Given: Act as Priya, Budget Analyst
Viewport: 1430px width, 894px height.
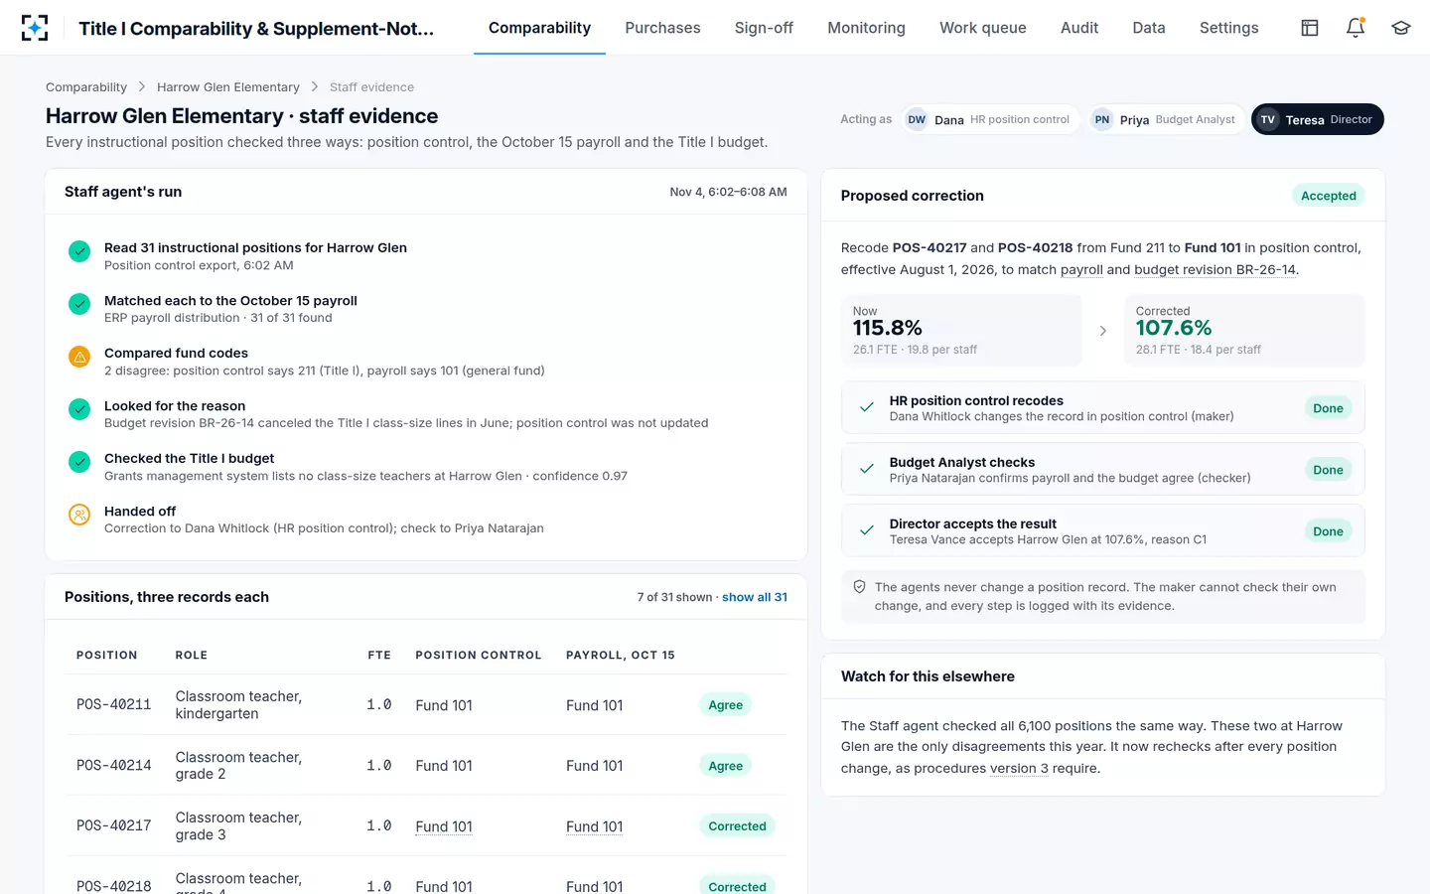Looking at the screenshot, I should tap(1166, 119).
